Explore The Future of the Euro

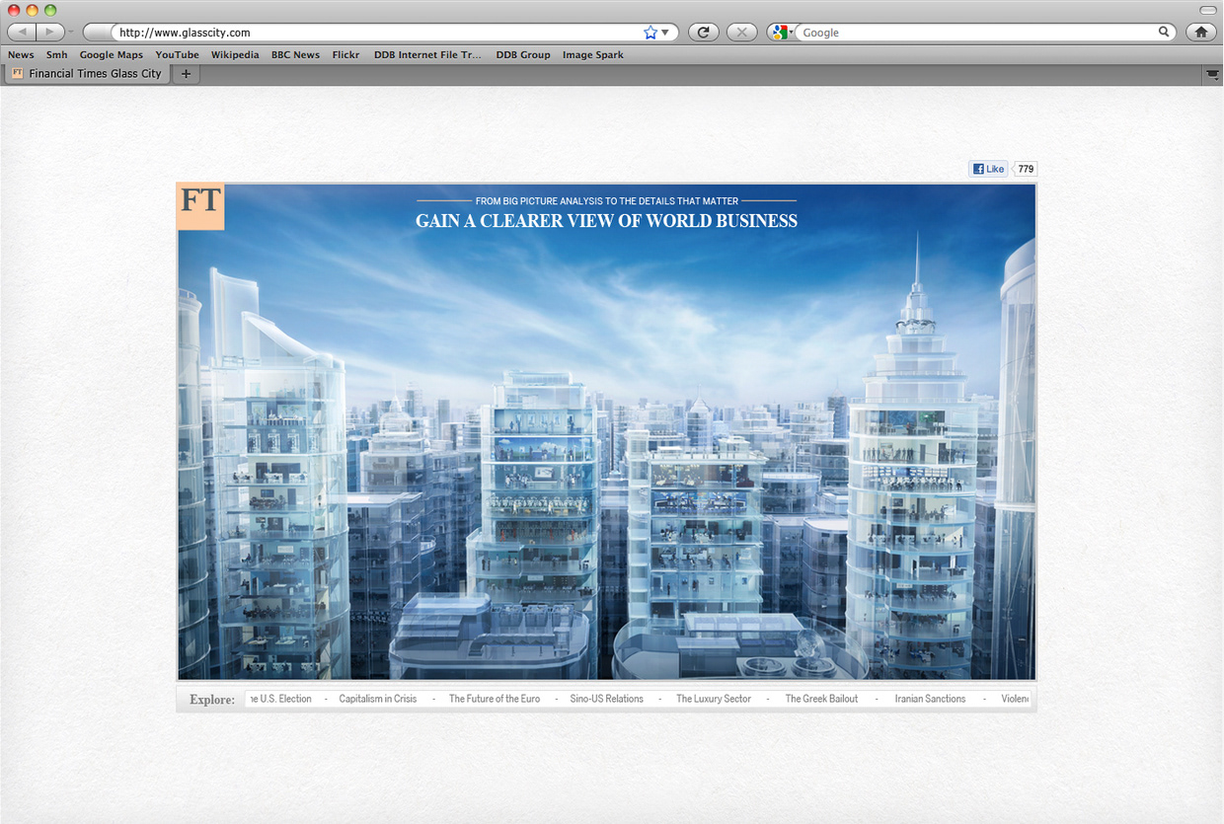(495, 699)
